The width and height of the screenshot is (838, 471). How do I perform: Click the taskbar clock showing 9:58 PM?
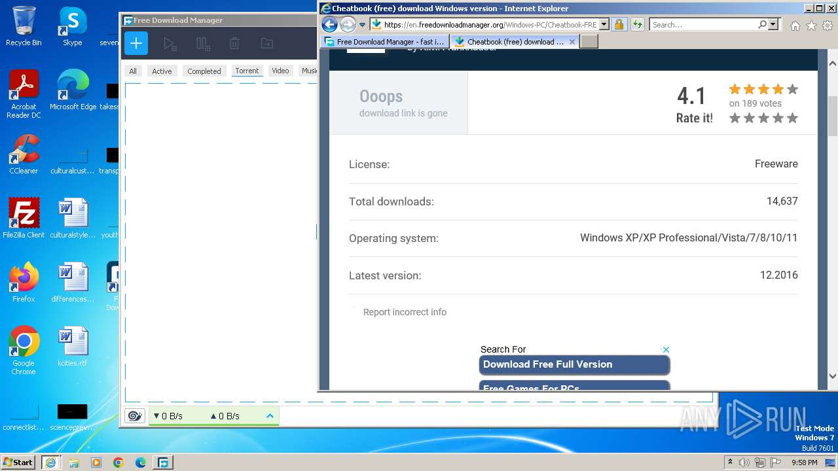(804, 462)
